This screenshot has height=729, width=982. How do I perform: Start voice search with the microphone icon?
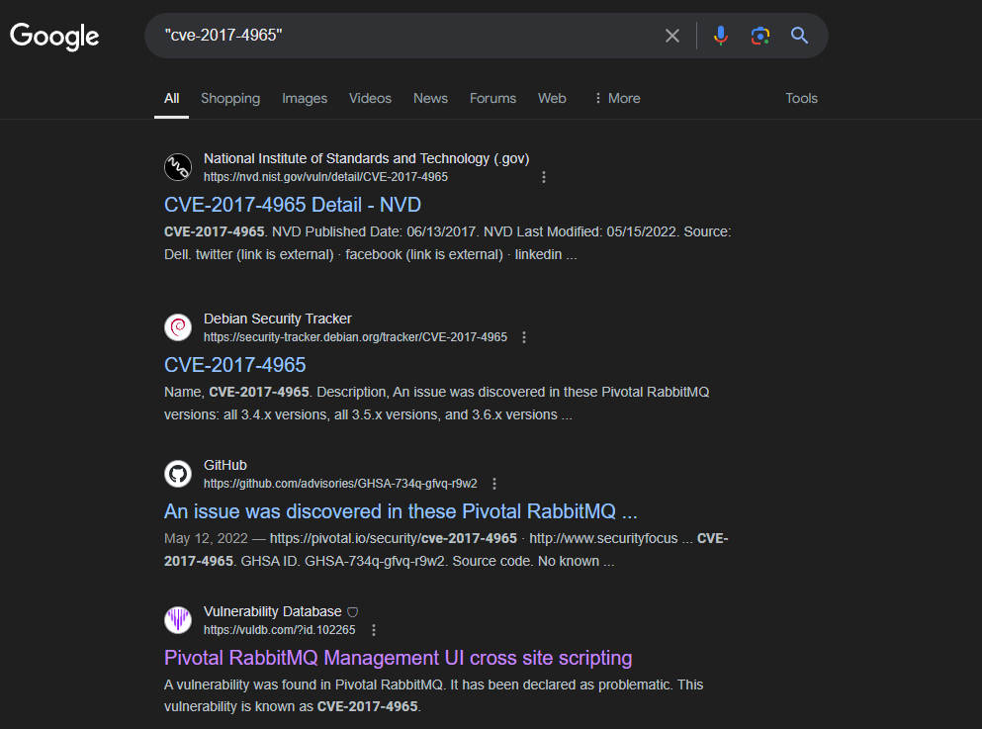click(x=721, y=36)
